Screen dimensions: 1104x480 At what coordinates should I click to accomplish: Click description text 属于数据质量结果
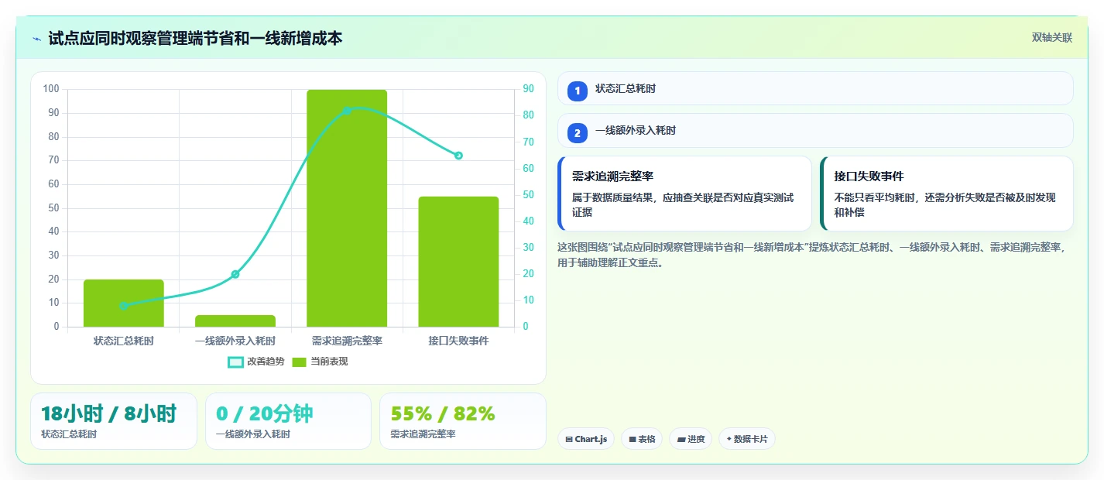(683, 205)
